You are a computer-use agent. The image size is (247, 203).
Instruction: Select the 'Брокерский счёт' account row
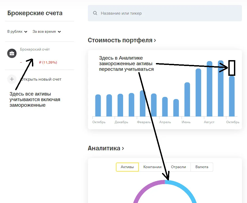pyautogui.click(x=39, y=56)
